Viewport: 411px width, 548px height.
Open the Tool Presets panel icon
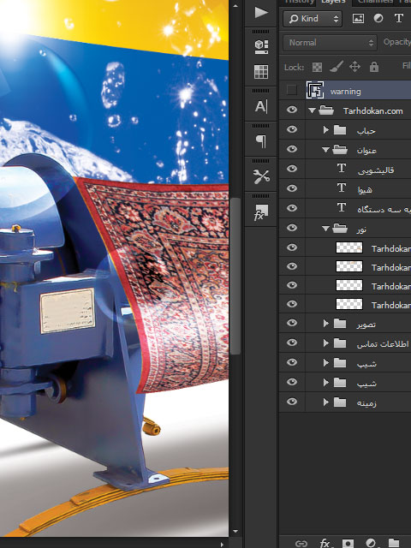261,176
